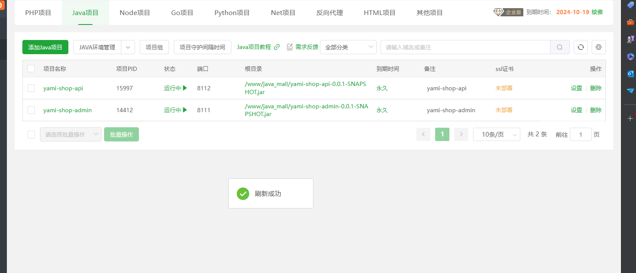
Task: Click the search magnifier icon
Action: [559, 47]
